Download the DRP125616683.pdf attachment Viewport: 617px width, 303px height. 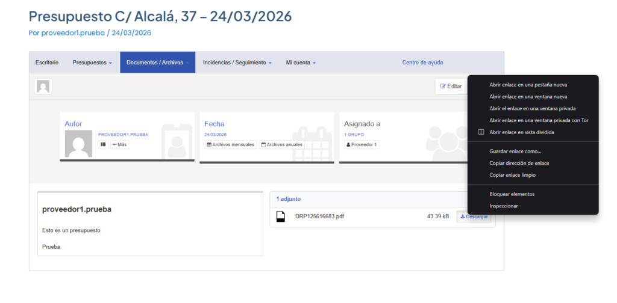click(474, 216)
